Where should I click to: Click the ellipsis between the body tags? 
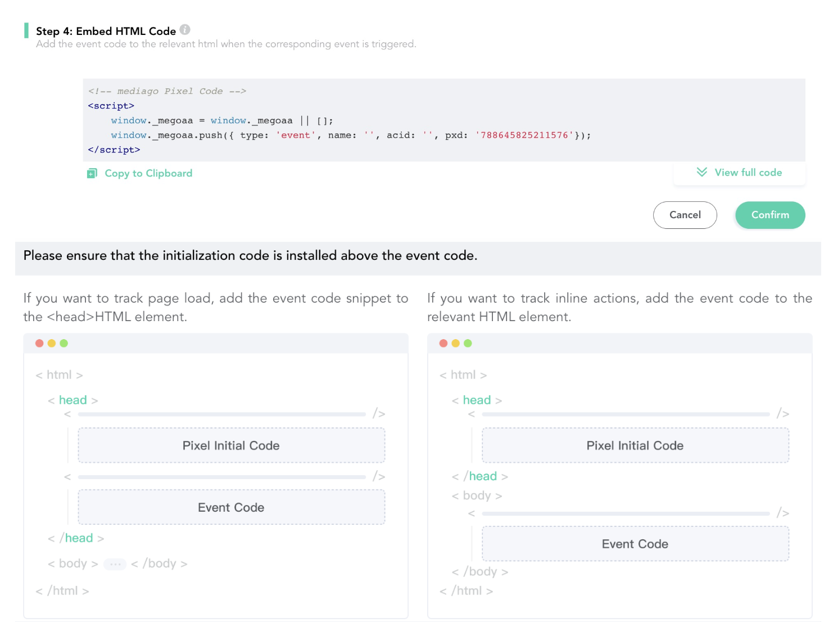click(115, 564)
